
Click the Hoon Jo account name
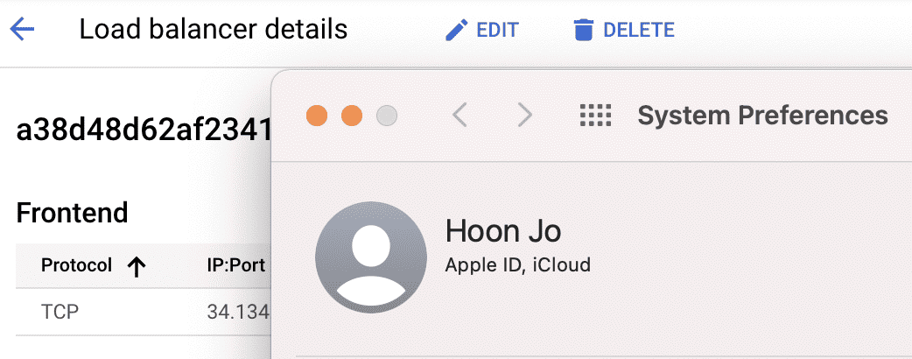503,231
